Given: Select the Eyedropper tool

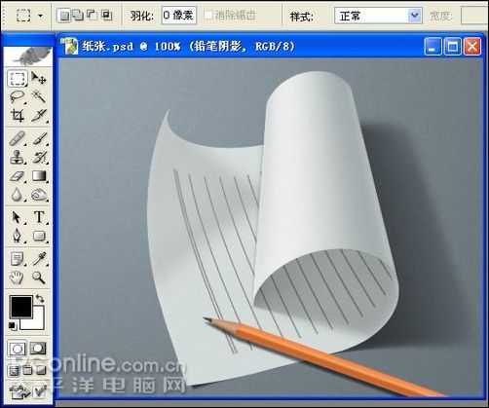Looking at the screenshot, I should point(39,259).
